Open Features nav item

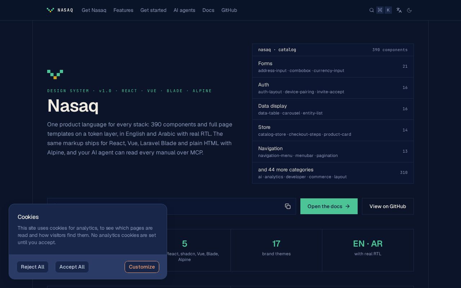tap(123, 10)
